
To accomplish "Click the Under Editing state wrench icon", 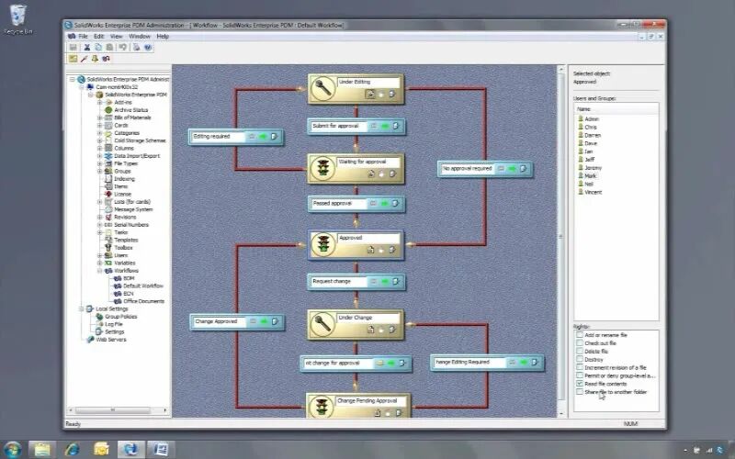I will [x=322, y=88].
